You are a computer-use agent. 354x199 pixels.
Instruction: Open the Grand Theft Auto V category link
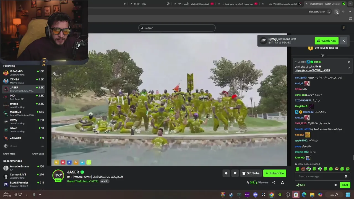82,181
